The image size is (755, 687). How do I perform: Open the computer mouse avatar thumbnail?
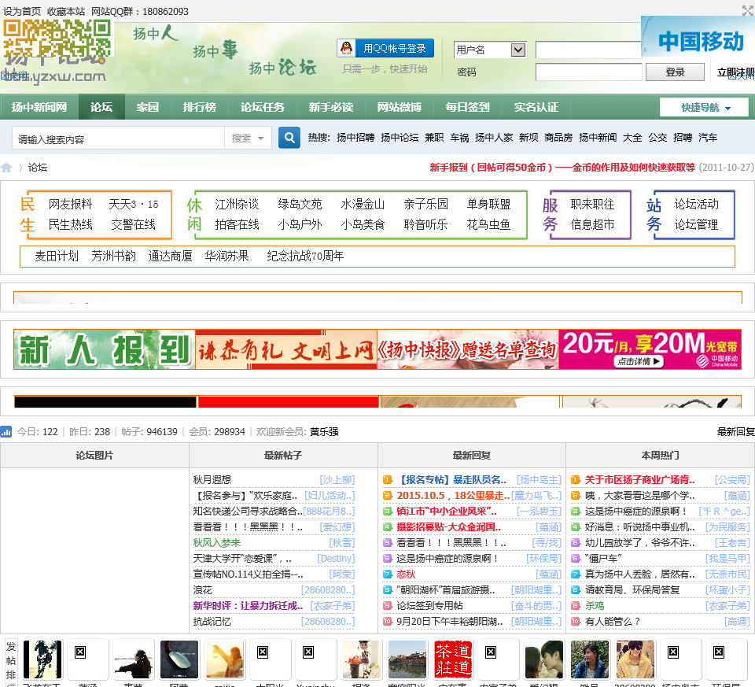[x=179, y=659]
